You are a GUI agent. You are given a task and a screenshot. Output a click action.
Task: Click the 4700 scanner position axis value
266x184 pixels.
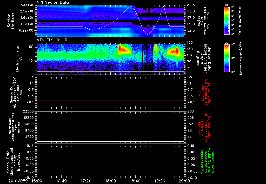(30, 137)
